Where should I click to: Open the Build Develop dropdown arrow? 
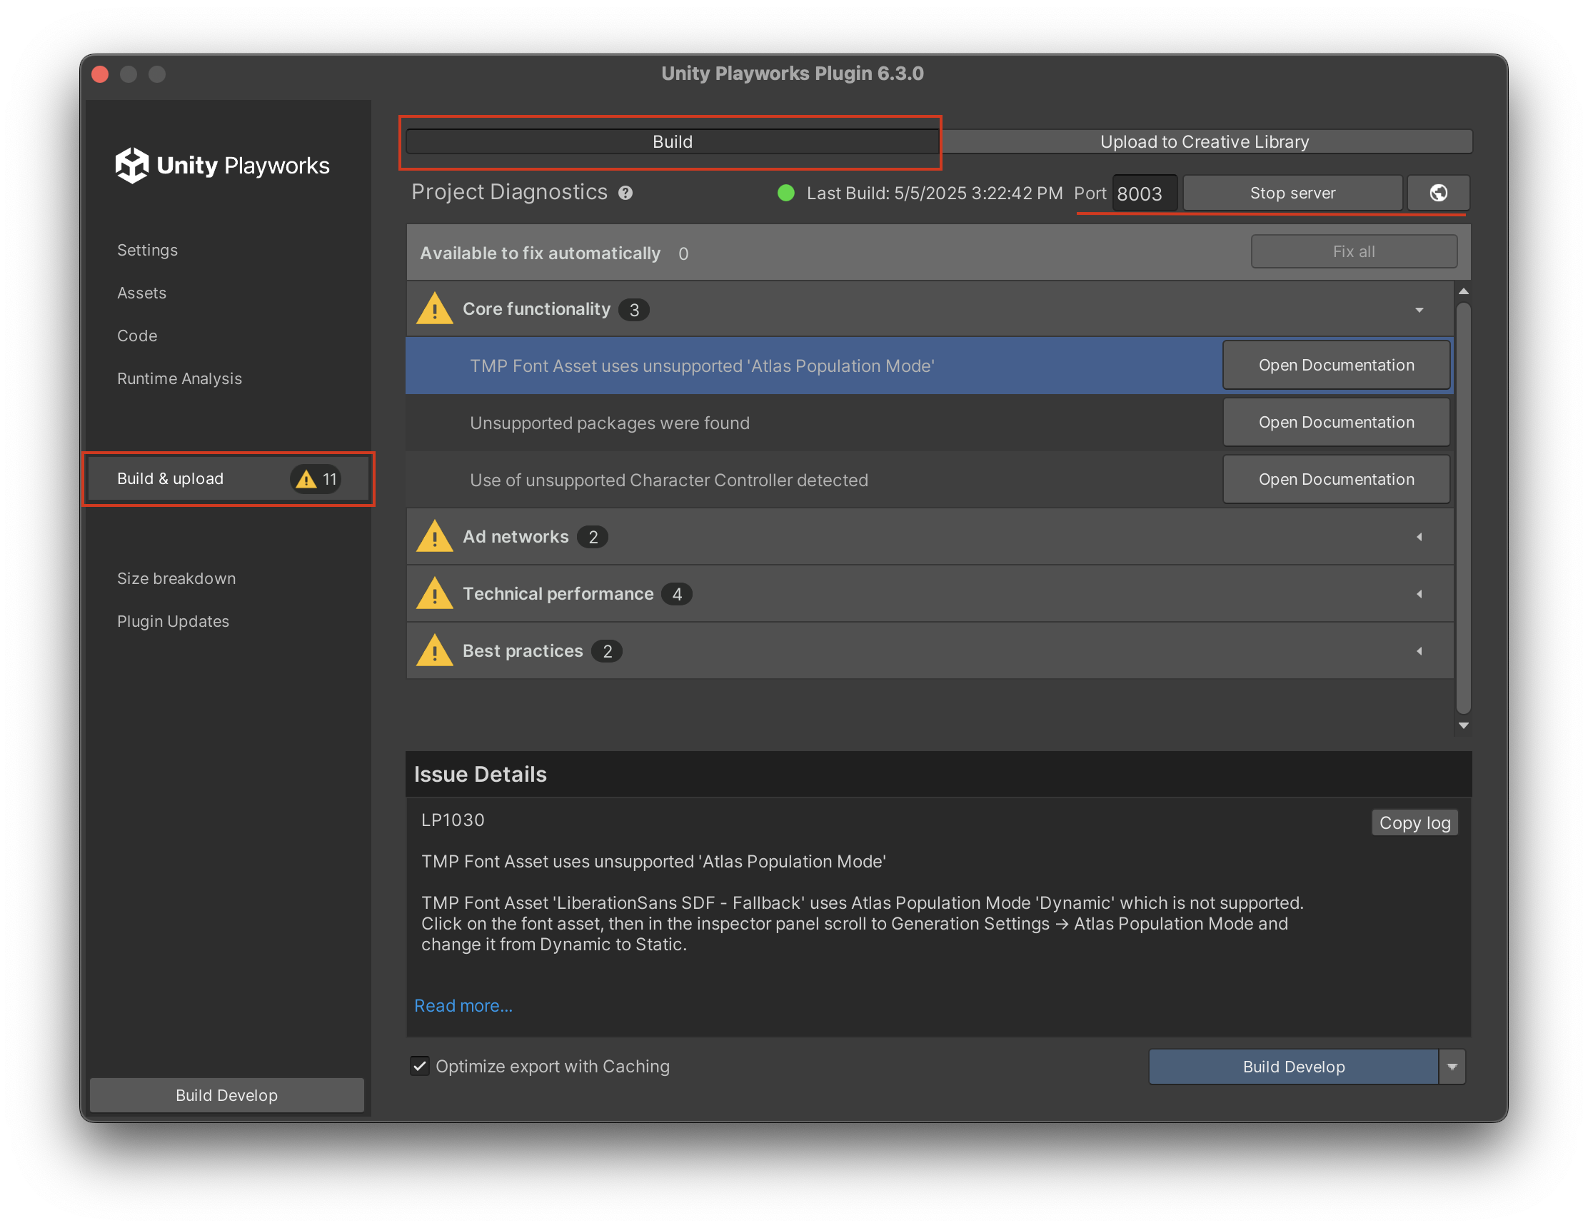pos(1452,1067)
